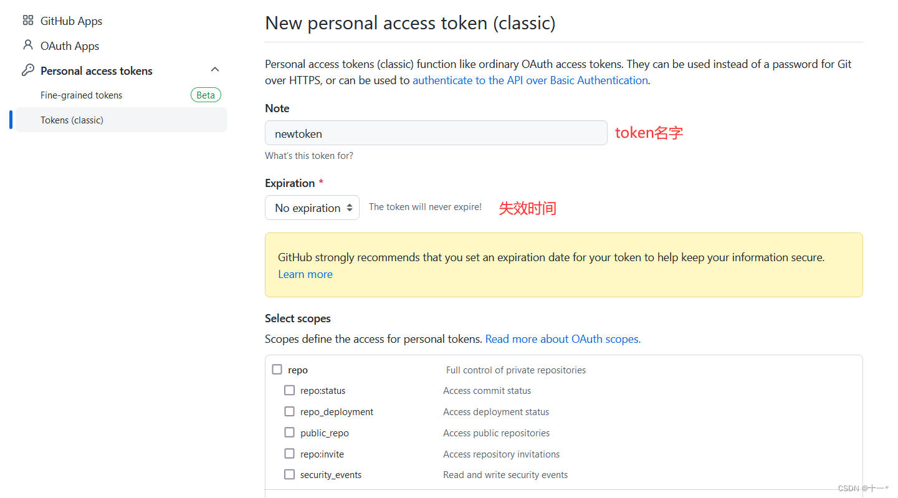Check the repo scope checkbox
The height and width of the screenshot is (498, 898).
click(277, 370)
